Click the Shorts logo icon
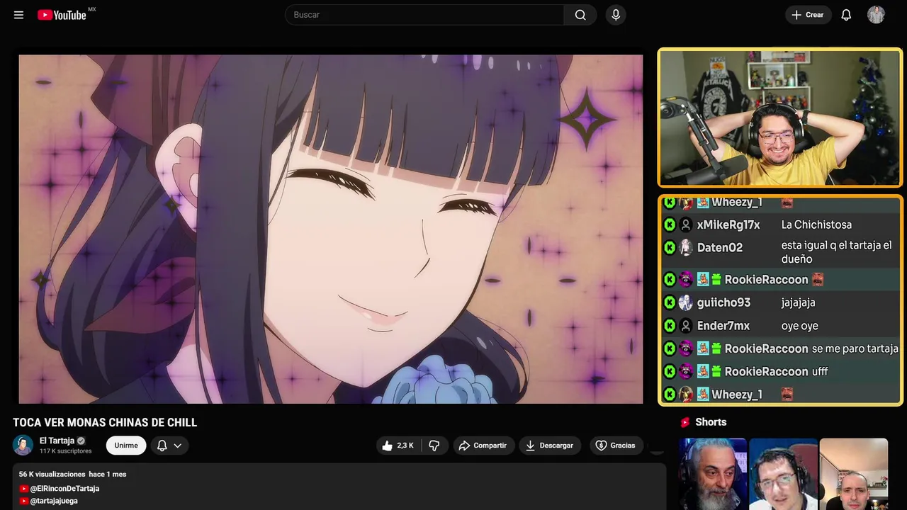The width and height of the screenshot is (907, 510). click(685, 422)
